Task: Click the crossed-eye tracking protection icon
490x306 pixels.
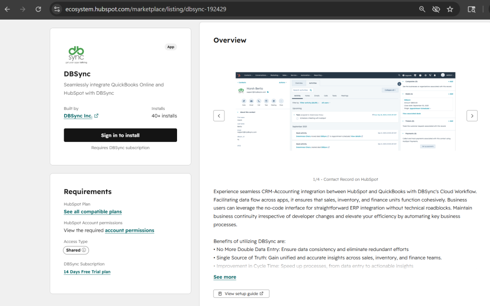Action: [436, 10]
